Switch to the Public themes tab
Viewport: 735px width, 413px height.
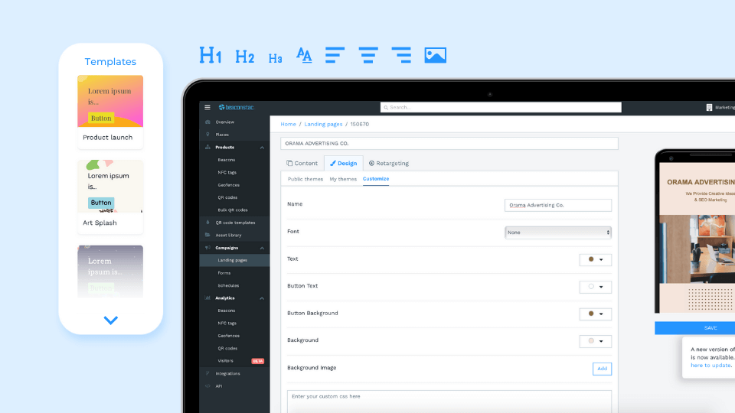click(x=305, y=179)
